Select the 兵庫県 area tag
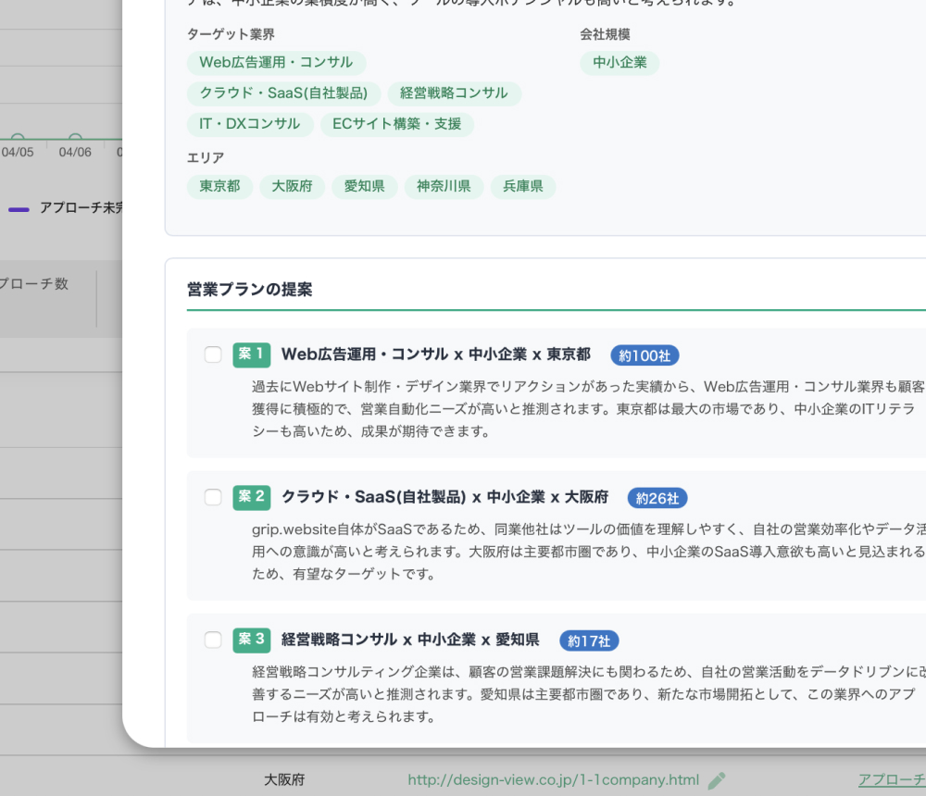926x796 pixels. [x=523, y=186]
